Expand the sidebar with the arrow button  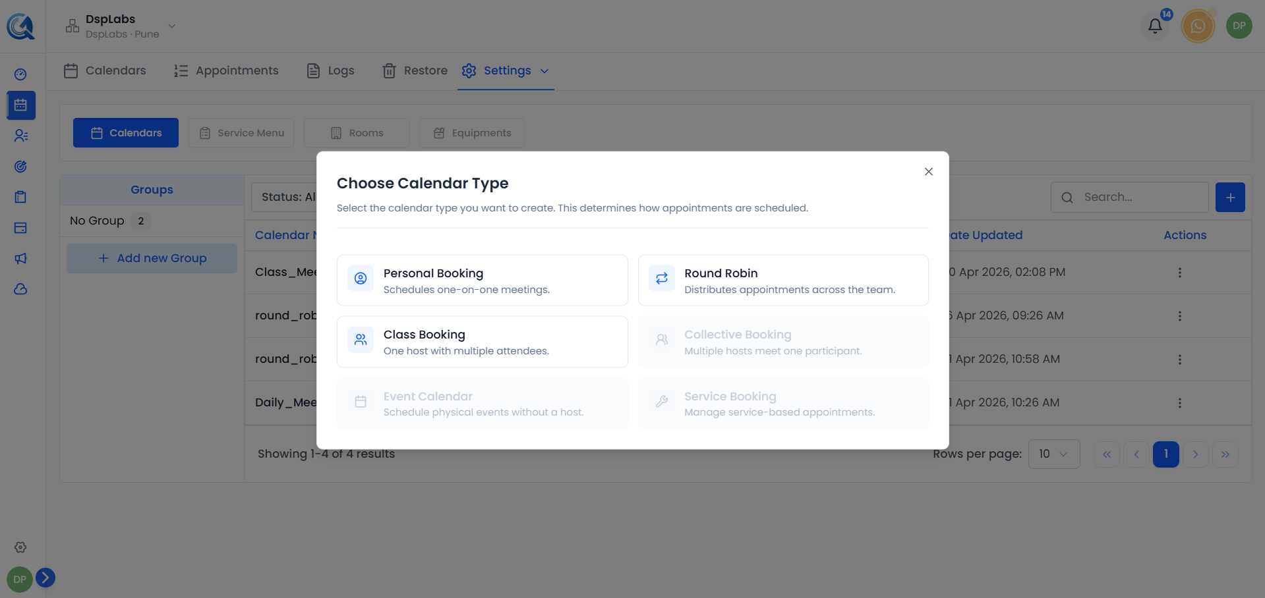point(45,578)
